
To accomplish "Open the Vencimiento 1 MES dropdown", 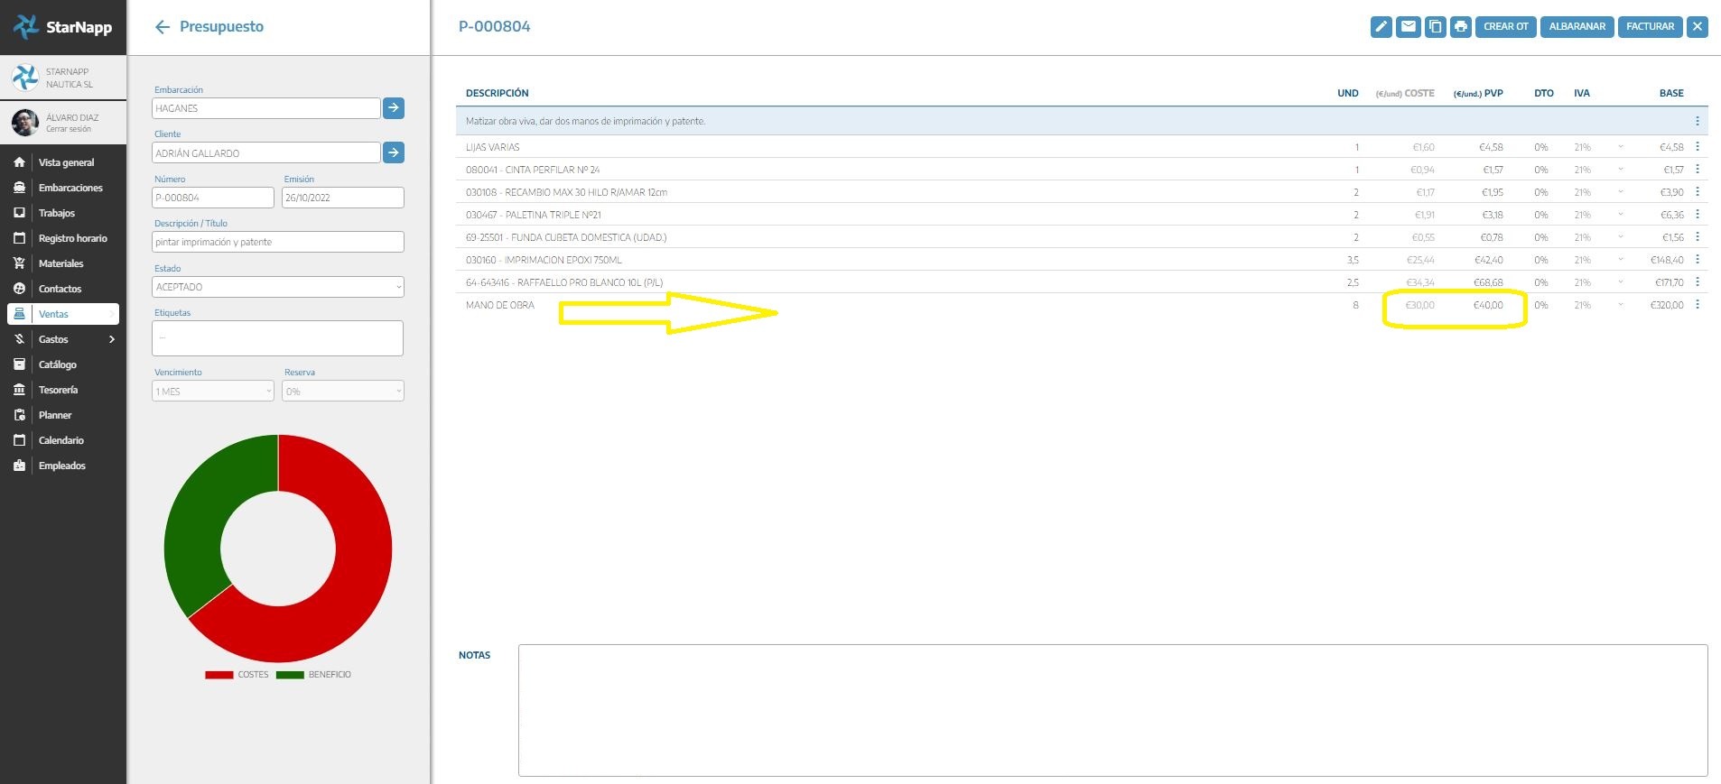I will pos(213,392).
